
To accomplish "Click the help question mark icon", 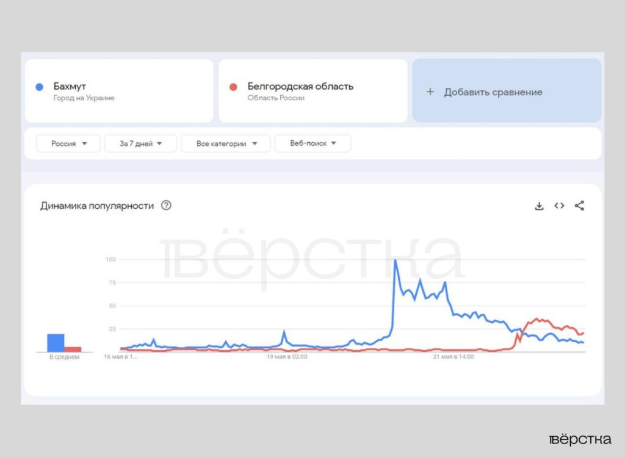I will tap(166, 206).
